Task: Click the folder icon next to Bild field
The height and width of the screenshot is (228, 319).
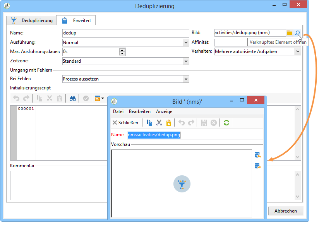Action: [290, 33]
